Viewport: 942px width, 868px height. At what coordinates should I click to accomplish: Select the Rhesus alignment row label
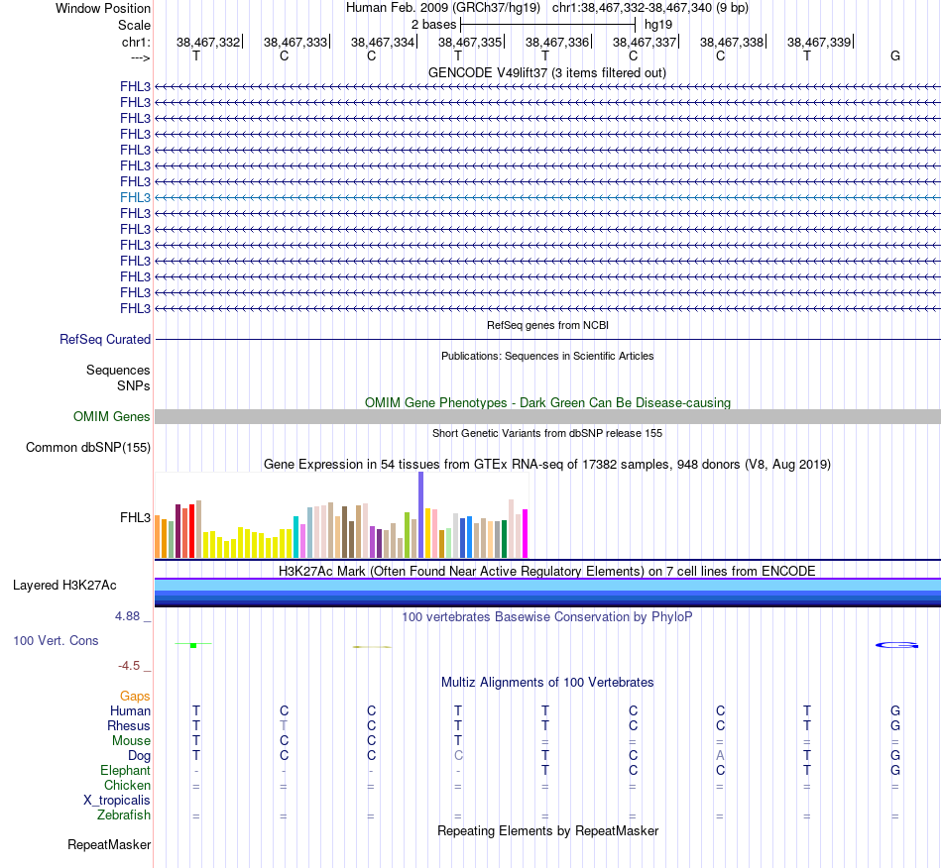pyautogui.click(x=129, y=725)
